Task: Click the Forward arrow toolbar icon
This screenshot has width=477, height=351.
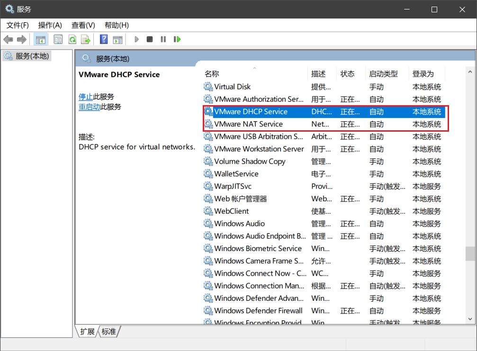Action: tap(22, 39)
